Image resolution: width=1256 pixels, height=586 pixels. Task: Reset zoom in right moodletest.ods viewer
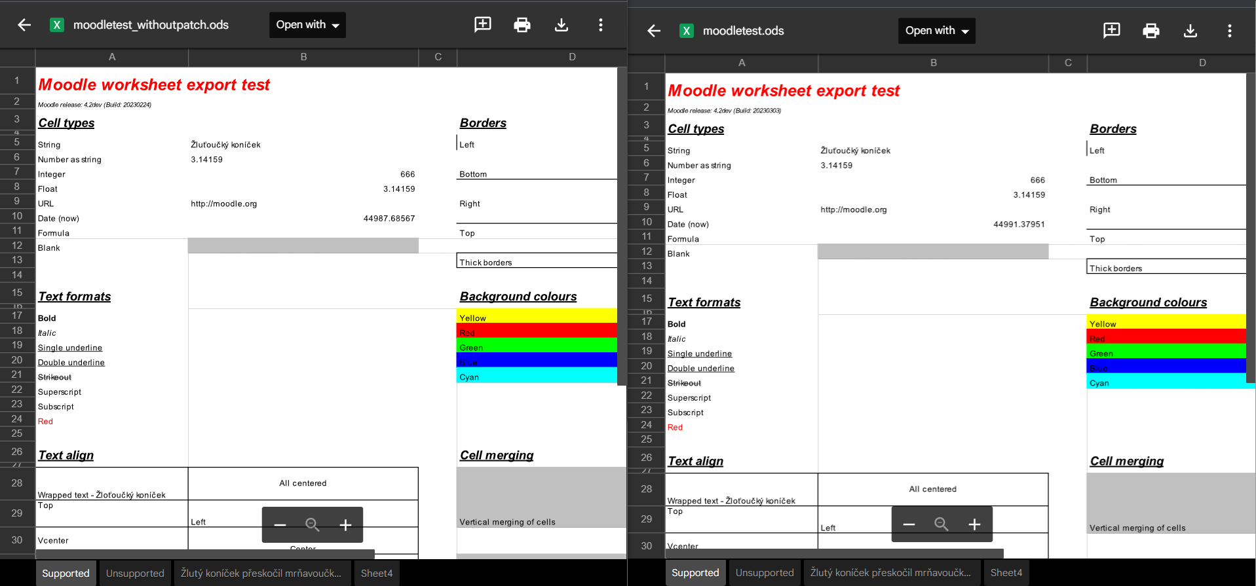pos(942,524)
